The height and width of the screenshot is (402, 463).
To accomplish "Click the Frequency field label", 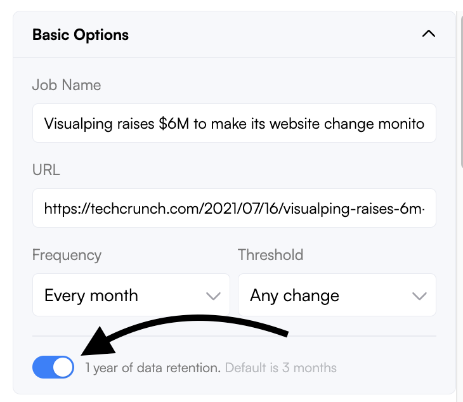I will pos(67,255).
